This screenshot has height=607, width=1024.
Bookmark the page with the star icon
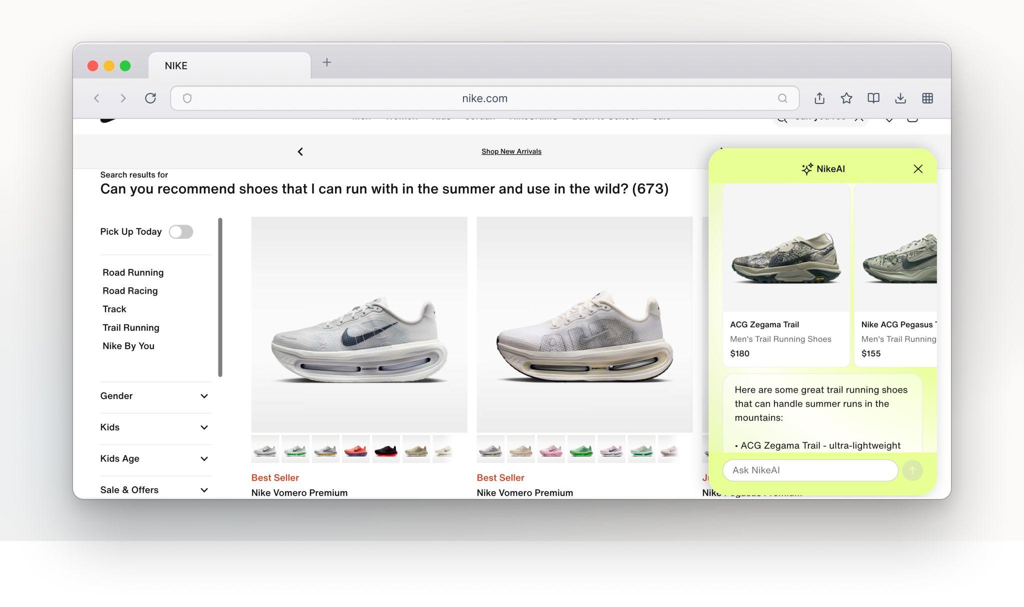click(846, 98)
